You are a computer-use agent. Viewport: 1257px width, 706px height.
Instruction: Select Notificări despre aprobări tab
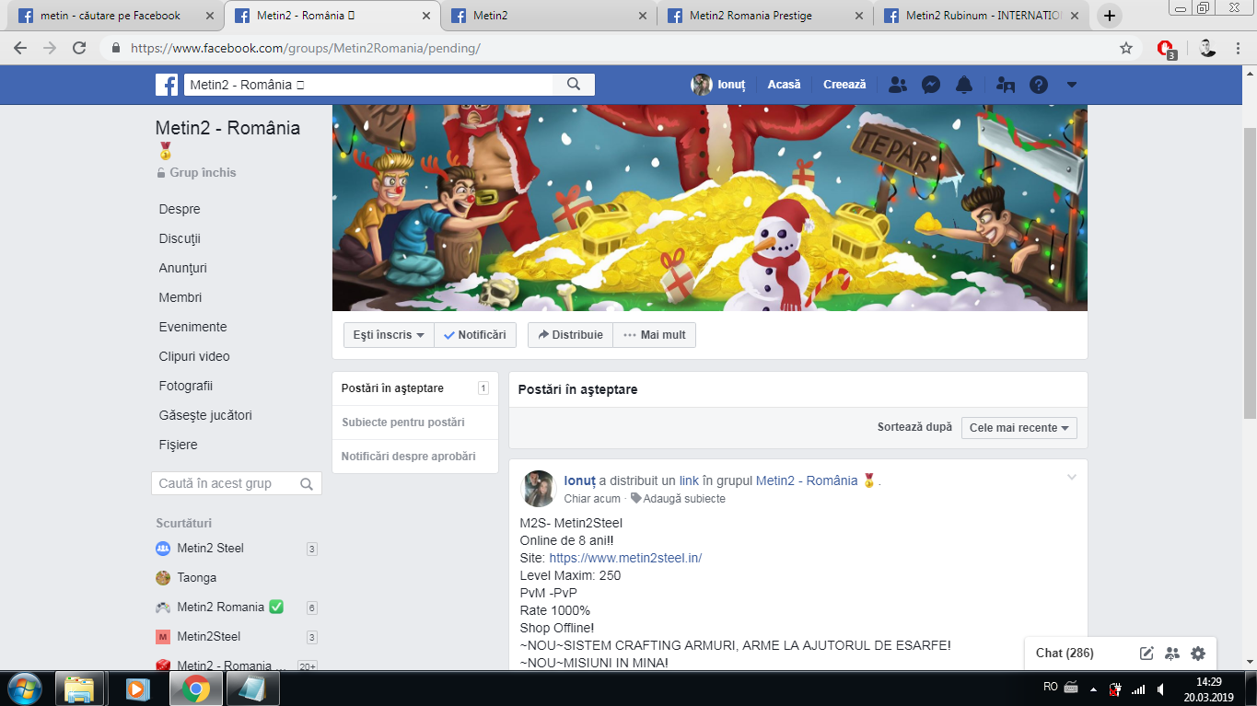[414, 457]
